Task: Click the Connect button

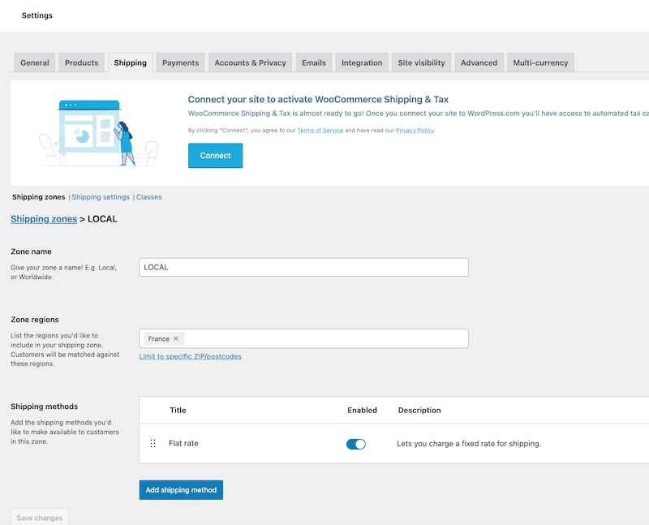Action: click(x=215, y=155)
